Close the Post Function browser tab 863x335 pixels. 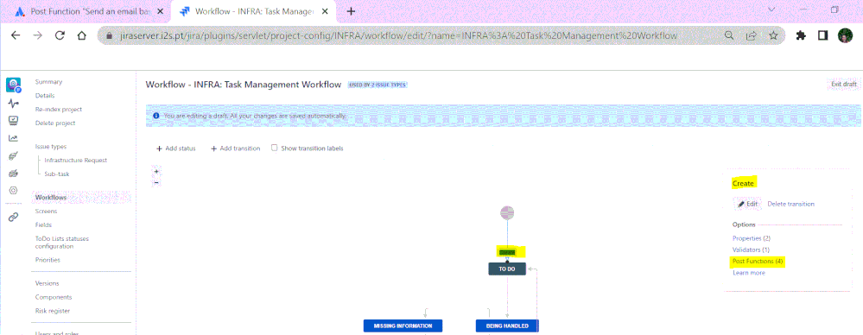tap(160, 11)
